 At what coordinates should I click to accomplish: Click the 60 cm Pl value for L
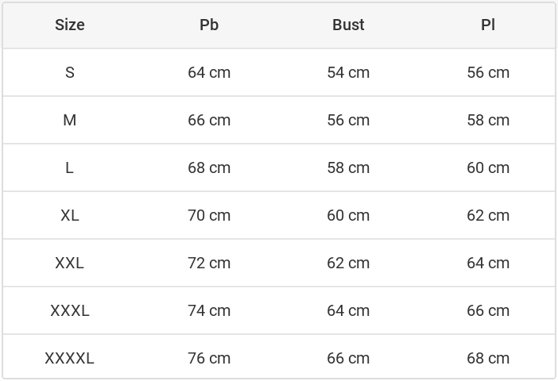(488, 167)
